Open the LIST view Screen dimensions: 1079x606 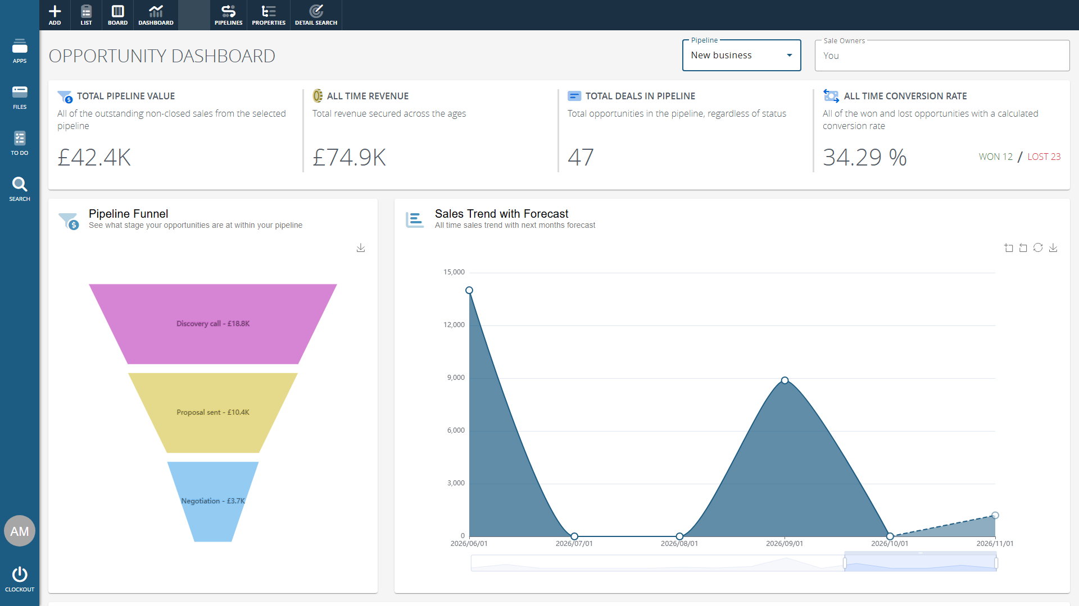[x=86, y=15]
